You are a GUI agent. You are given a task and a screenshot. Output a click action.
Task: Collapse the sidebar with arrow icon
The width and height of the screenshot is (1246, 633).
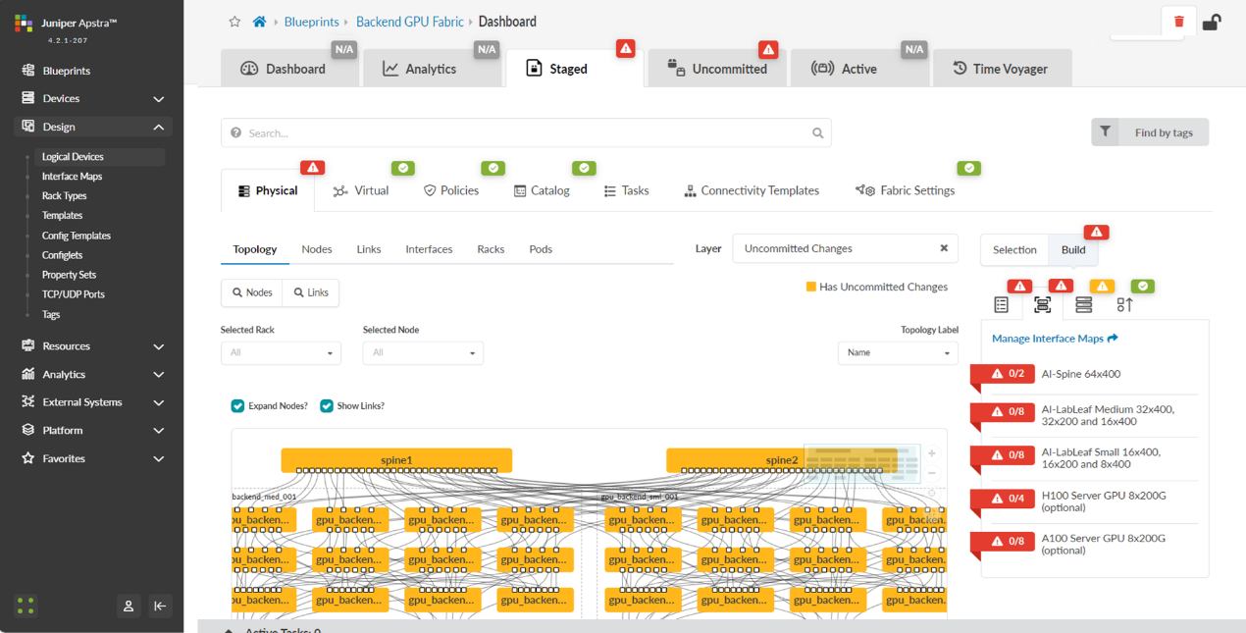(x=161, y=606)
